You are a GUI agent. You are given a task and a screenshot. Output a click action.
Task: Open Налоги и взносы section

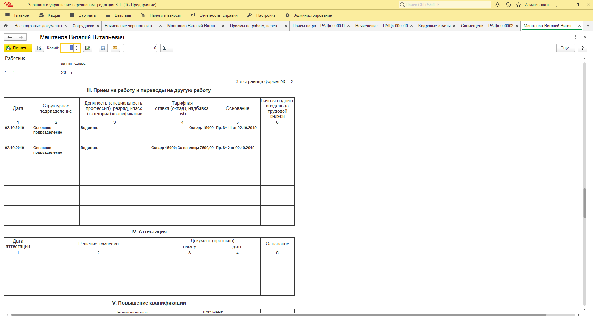(x=161, y=15)
